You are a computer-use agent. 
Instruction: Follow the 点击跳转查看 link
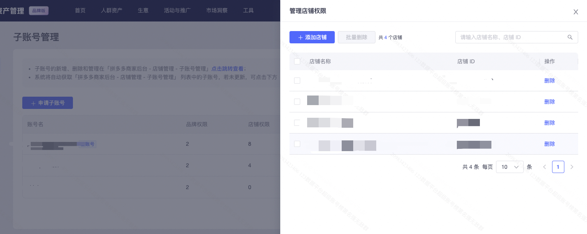point(228,69)
